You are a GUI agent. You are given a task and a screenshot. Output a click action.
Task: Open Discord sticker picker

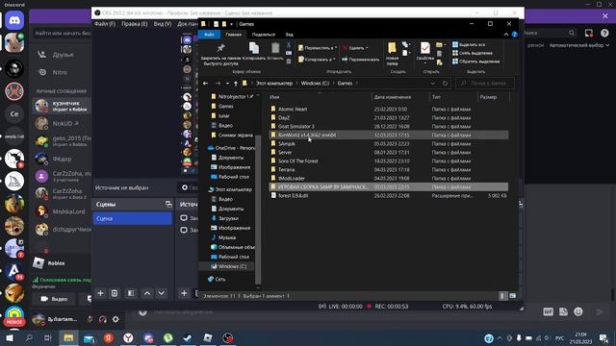click(563, 311)
